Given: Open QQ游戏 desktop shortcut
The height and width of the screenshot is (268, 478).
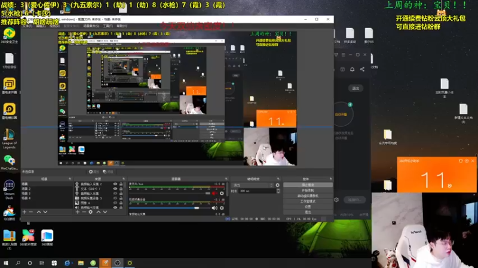Looking at the screenshot, I should [9, 213].
